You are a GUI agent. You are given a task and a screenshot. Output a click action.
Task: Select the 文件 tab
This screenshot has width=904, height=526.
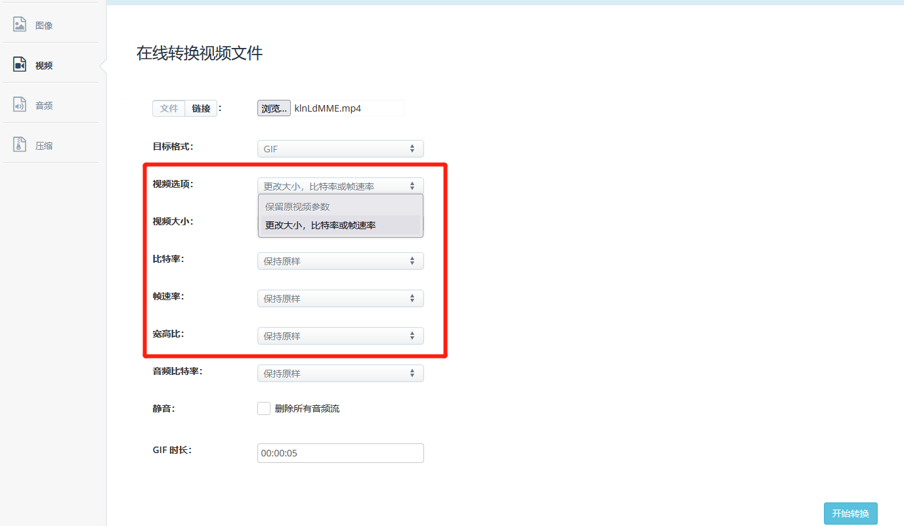169,108
